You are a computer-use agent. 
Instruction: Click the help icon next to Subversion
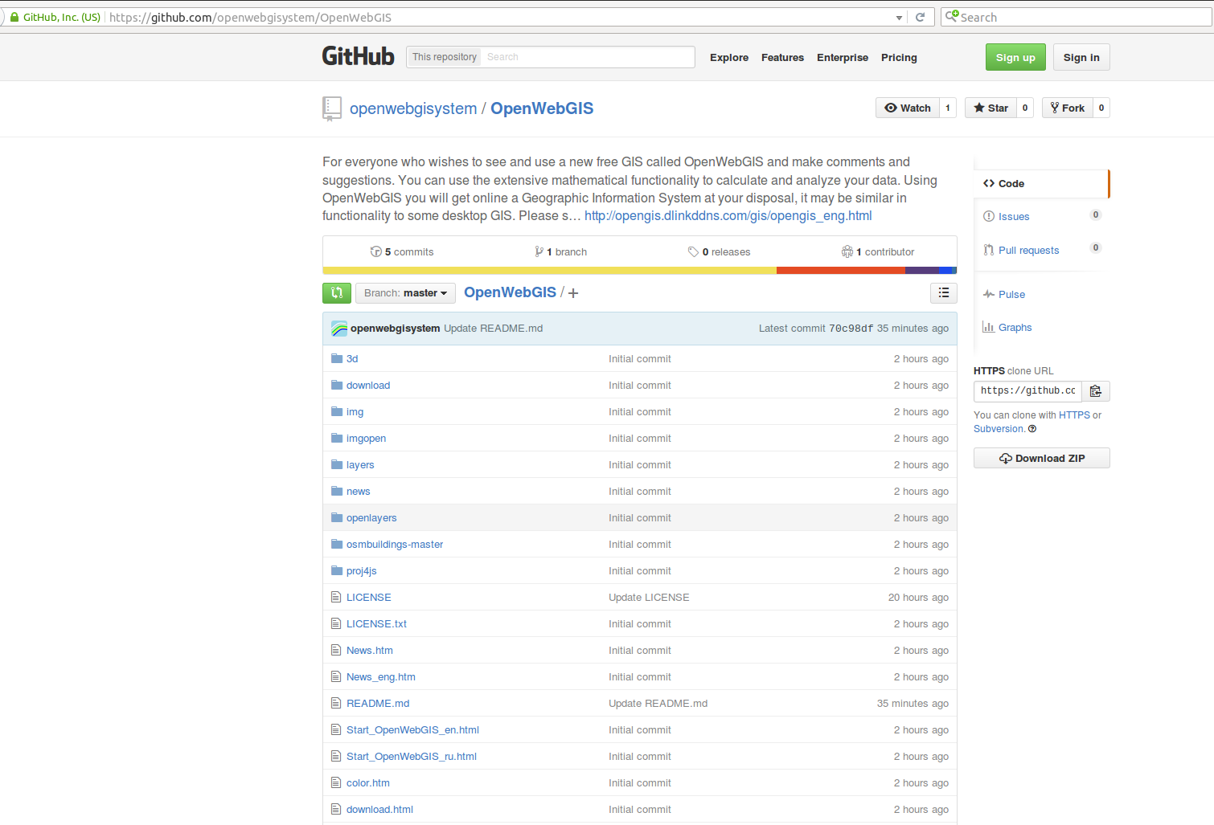point(1032,429)
